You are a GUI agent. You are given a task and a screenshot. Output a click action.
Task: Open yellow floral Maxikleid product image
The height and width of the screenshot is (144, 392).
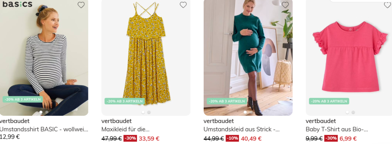[146, 58]
